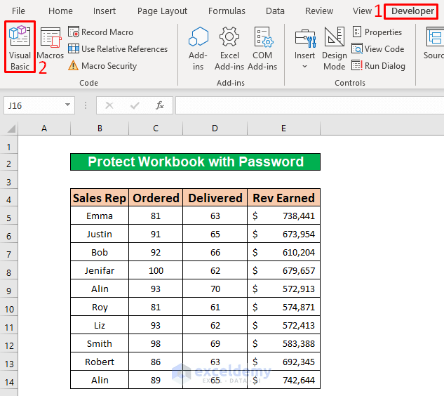The height and width of the screenshot is (396, 444).
Task: Open Excel Add-ins manager
Action: (x=229, y=48)
